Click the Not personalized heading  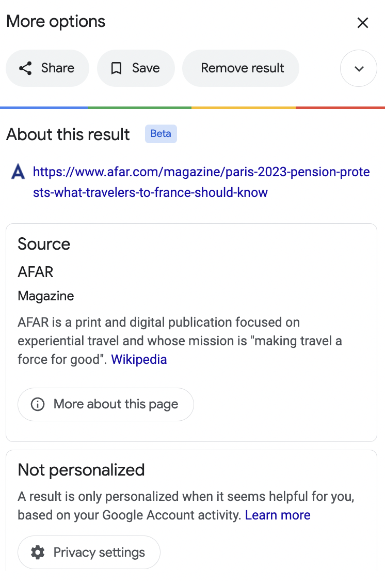81,470
